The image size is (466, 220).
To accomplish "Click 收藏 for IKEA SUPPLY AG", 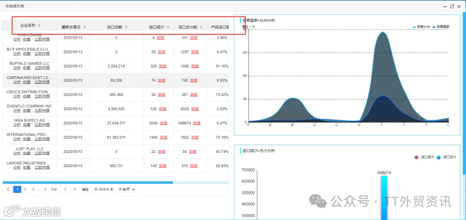I will [x=27, y=124].
